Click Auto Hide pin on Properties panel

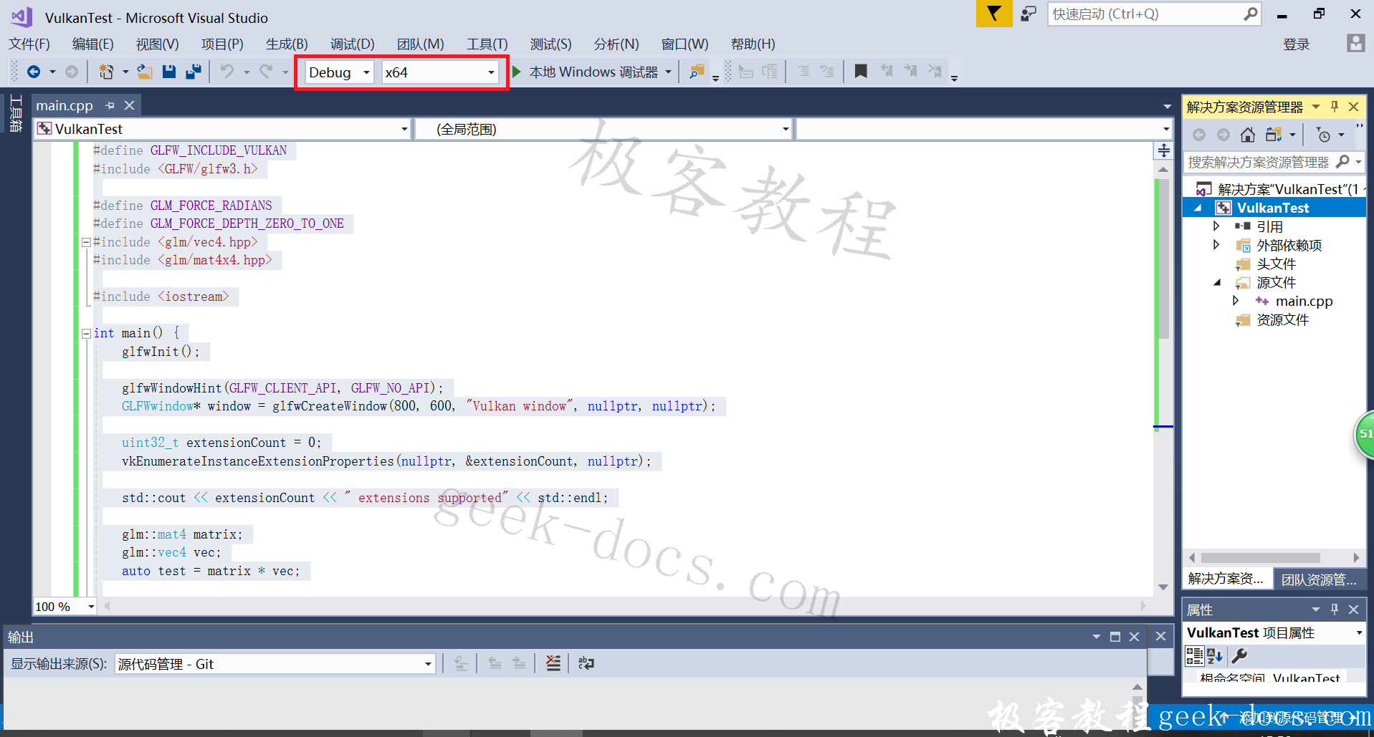(1335, 610)
